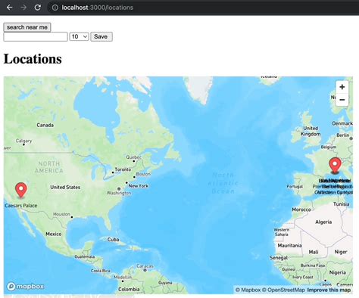Open the © OpenStreetMap attribution link

[283, 290]
